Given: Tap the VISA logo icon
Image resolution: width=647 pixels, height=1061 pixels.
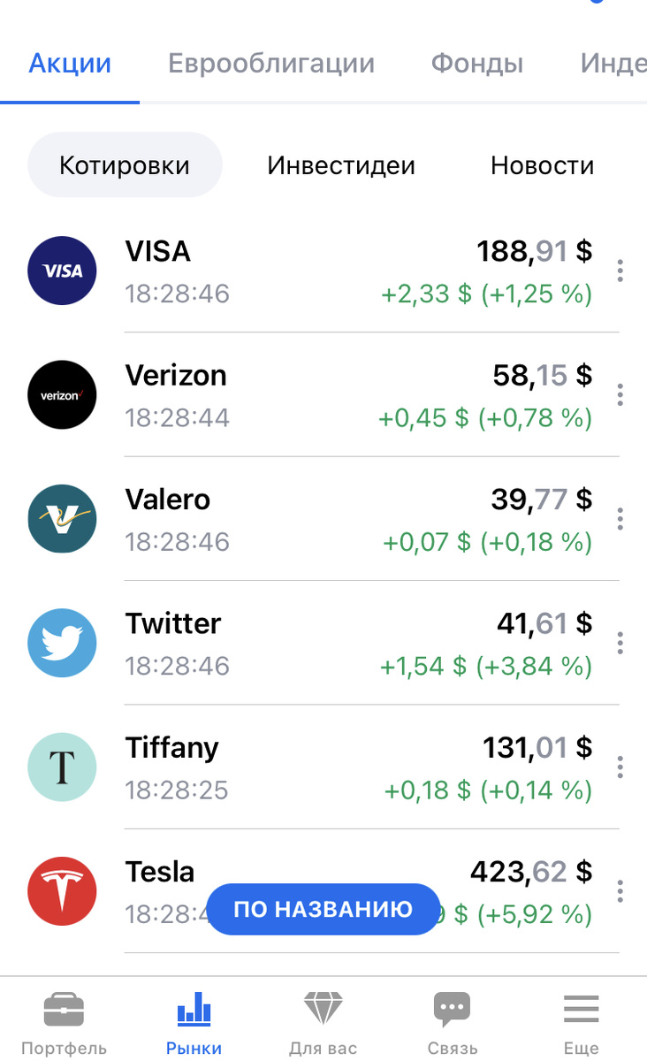Looking at the screenshot, I should tap(62, 271).
